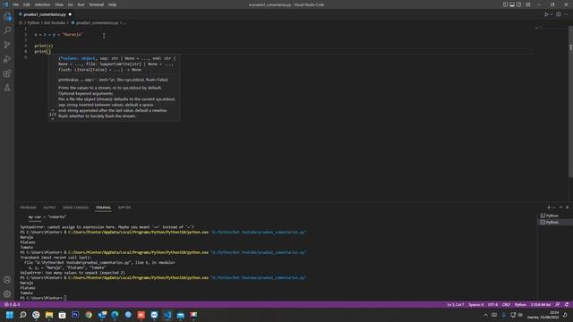The width and height of the screenshot is (573, 322).
Task: Open the Extensions view
Action: pos(7,73)
